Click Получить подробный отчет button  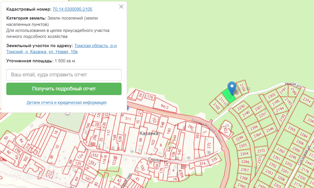pyautogui.click(x=64, y=89)
